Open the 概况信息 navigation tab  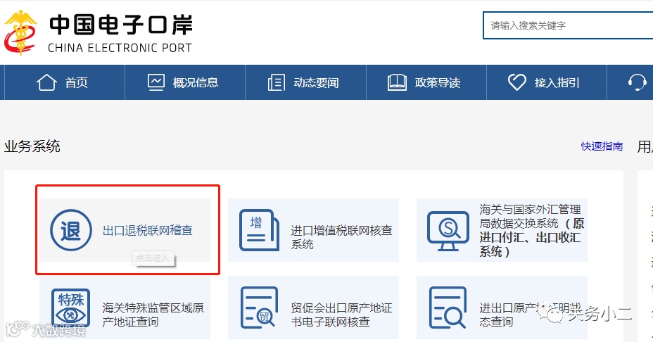pyautogui.click(x=185, y=82)
